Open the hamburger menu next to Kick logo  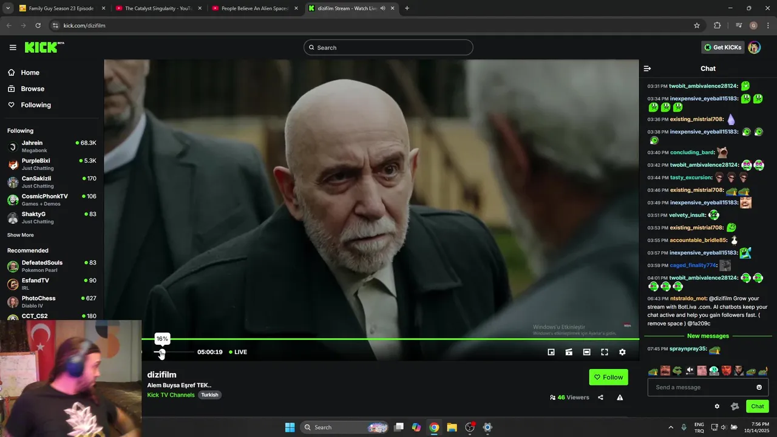[x=13, y=47]
